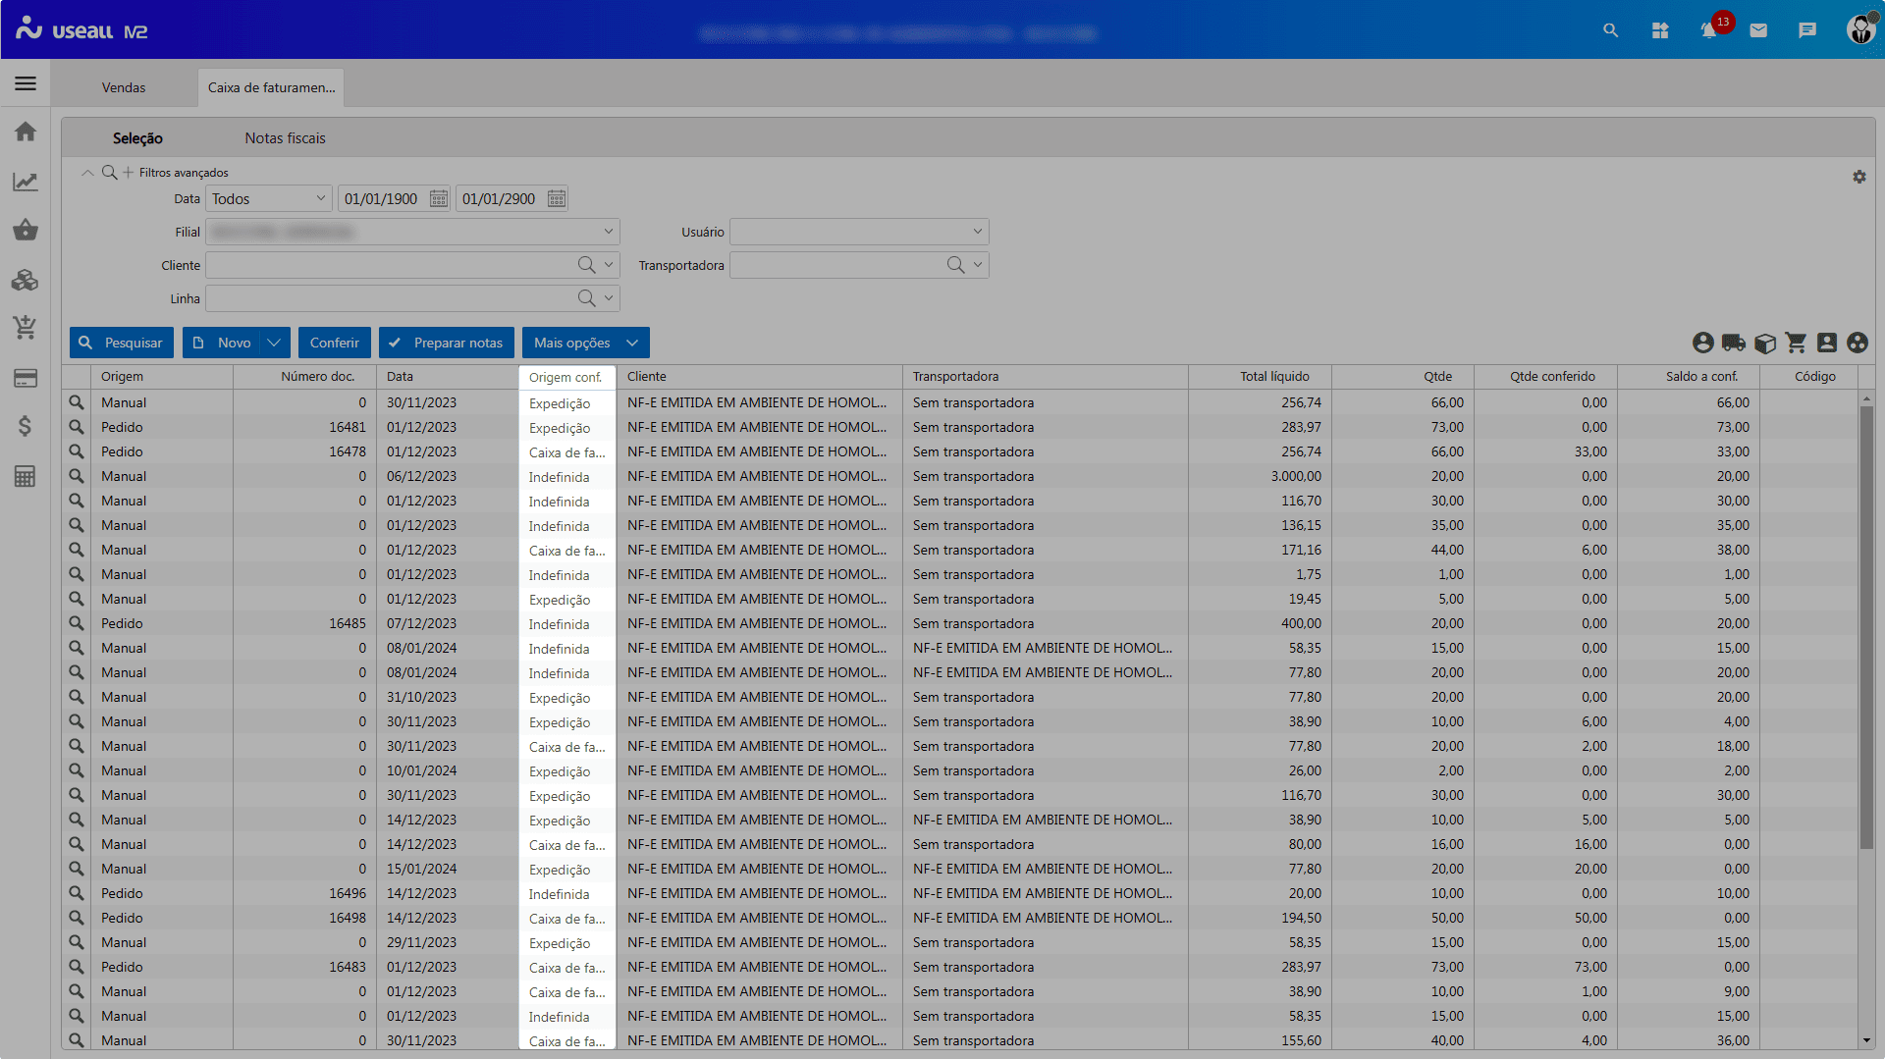
Task: Open the Novo button dropdown arrow
Action: [274, 343]
